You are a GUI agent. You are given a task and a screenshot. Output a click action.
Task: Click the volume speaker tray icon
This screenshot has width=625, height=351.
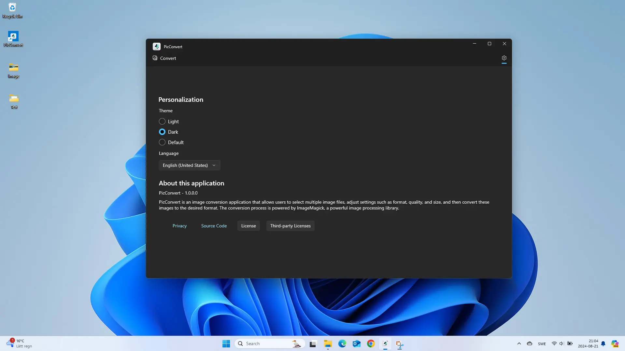click(x=561, y=344)
